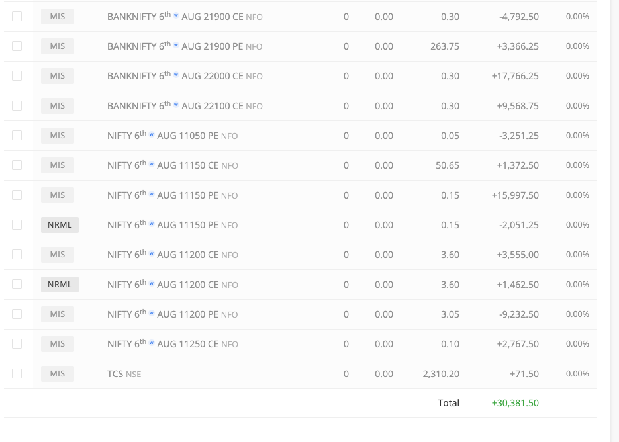Click weekly icon on BANKNIFTY 22000 CE
Image resolution: width=619 pixels, height=442 pixels.
pos(176,75)
